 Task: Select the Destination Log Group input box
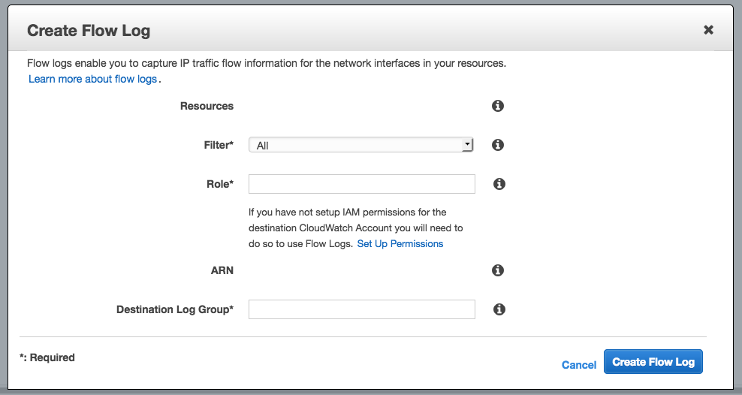pyautogui.click(x=361, y=309)
